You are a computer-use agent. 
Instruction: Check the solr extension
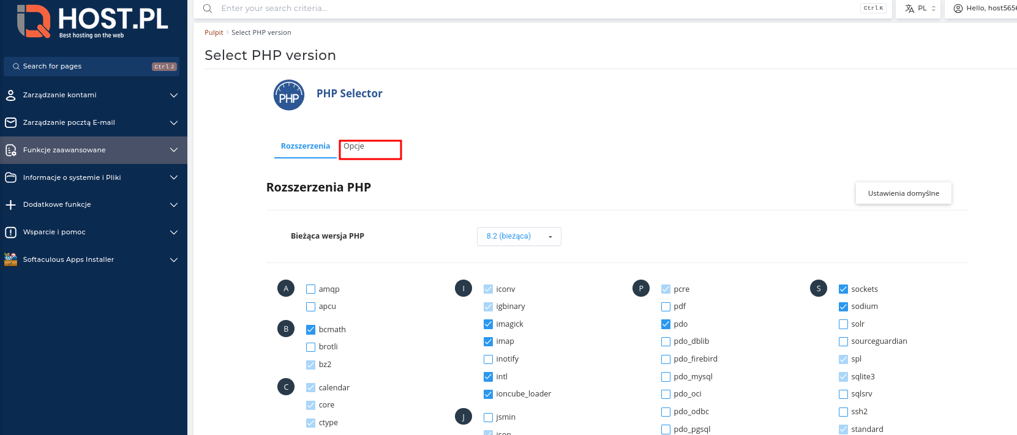click(843, 324)
